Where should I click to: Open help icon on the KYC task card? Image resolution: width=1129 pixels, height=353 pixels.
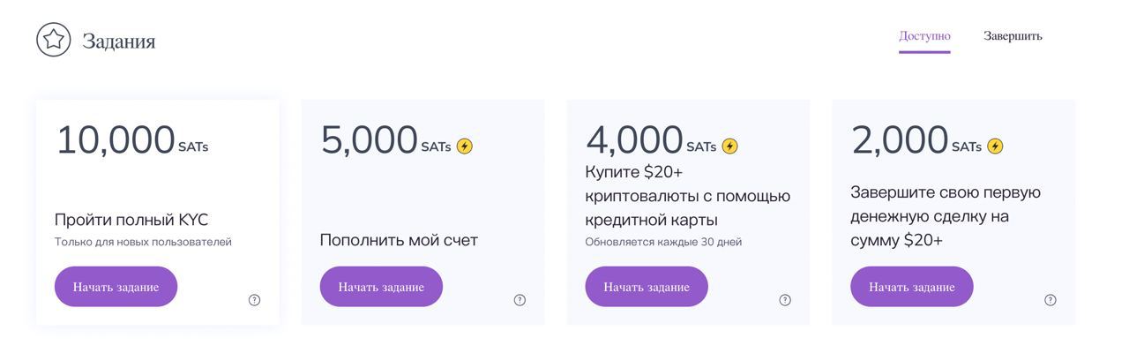point(254,300)
